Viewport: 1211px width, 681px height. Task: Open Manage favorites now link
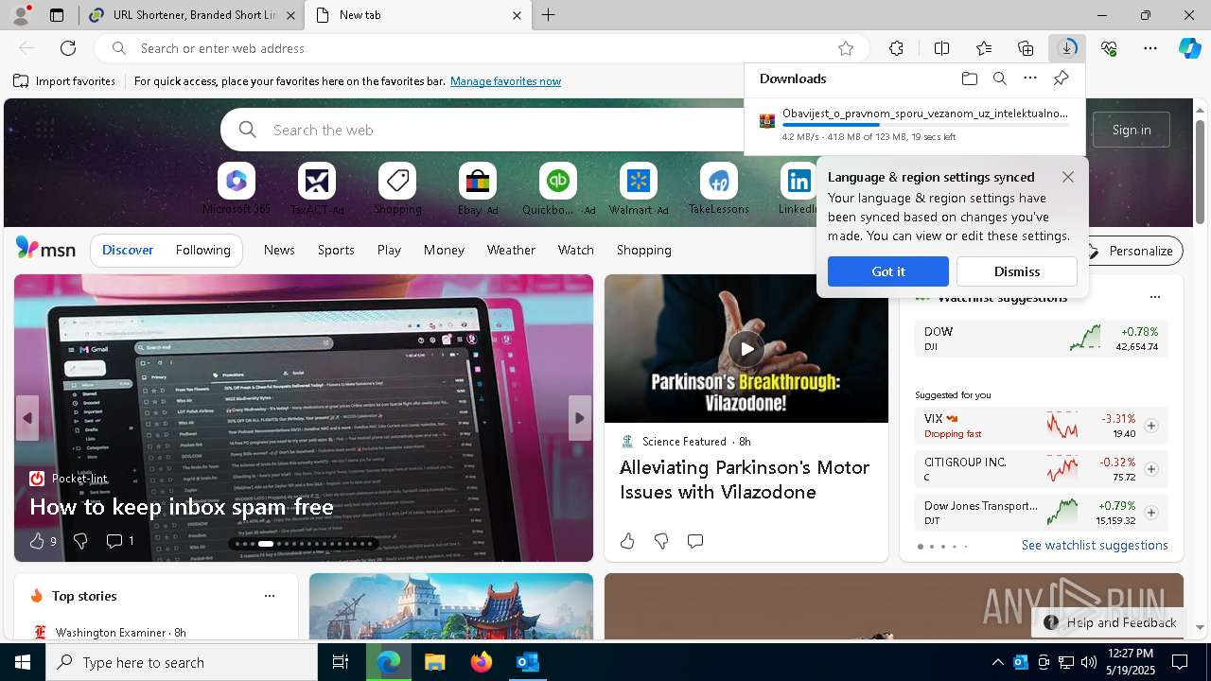[506, 81]
